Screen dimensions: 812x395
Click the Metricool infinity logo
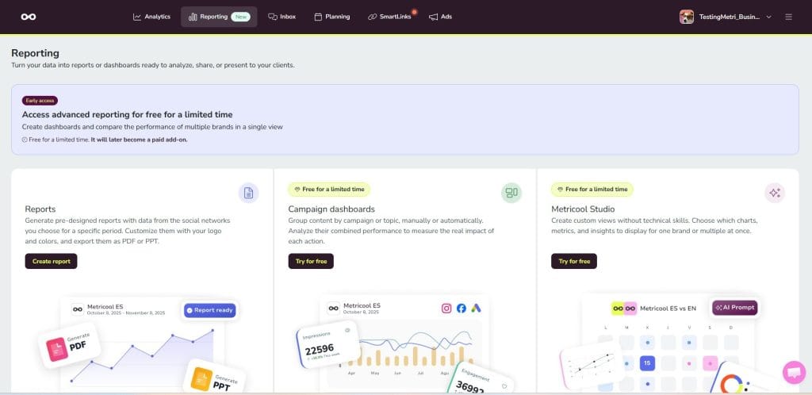point(29,17)
